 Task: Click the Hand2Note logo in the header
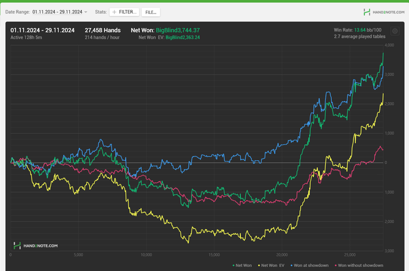click(x=384, y=12)
